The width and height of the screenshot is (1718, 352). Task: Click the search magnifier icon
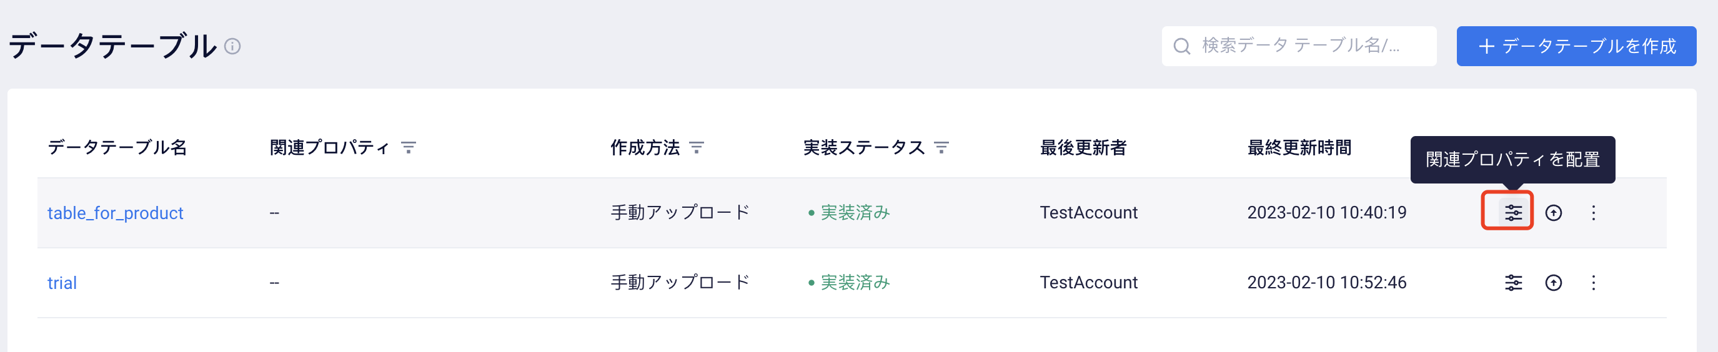point(1182,46)
